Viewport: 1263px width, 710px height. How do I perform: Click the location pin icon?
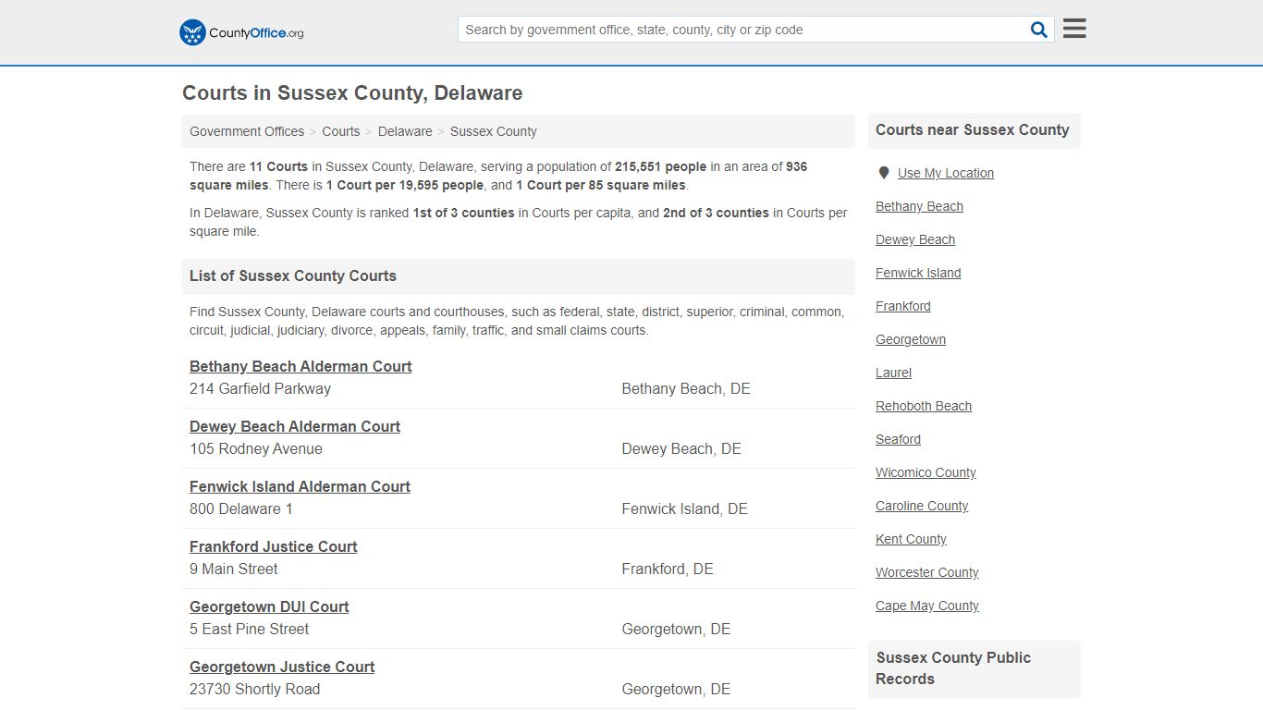[x=884, y=173]
